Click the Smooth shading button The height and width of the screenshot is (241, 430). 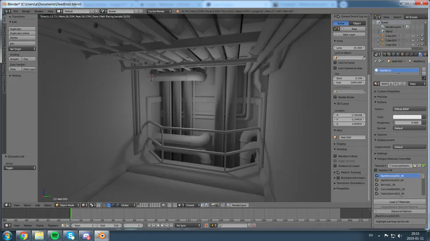click(x=15, y=59)
